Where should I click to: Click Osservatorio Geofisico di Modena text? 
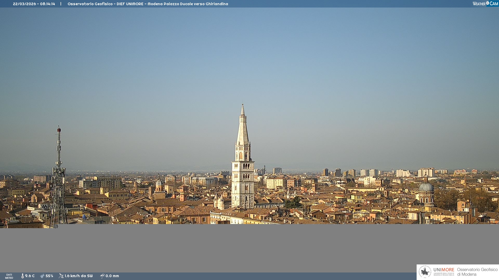click(x=477, y=272)
